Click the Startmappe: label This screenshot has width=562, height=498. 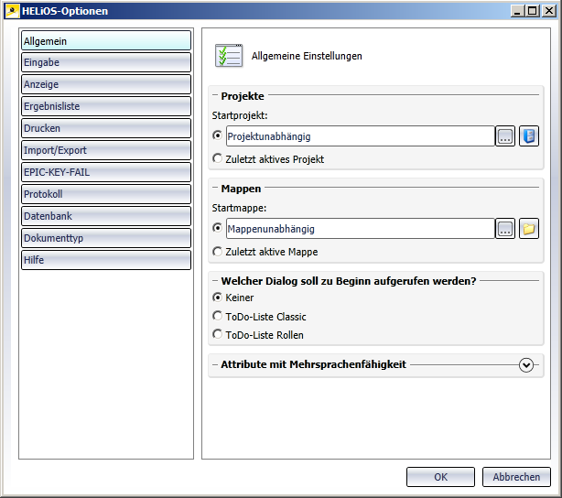pyautogui.click(x=239, y=208)
